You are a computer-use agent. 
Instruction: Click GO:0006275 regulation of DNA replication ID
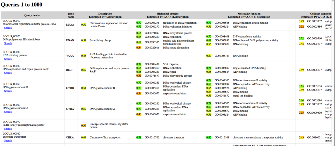click(x=152, y=23)
